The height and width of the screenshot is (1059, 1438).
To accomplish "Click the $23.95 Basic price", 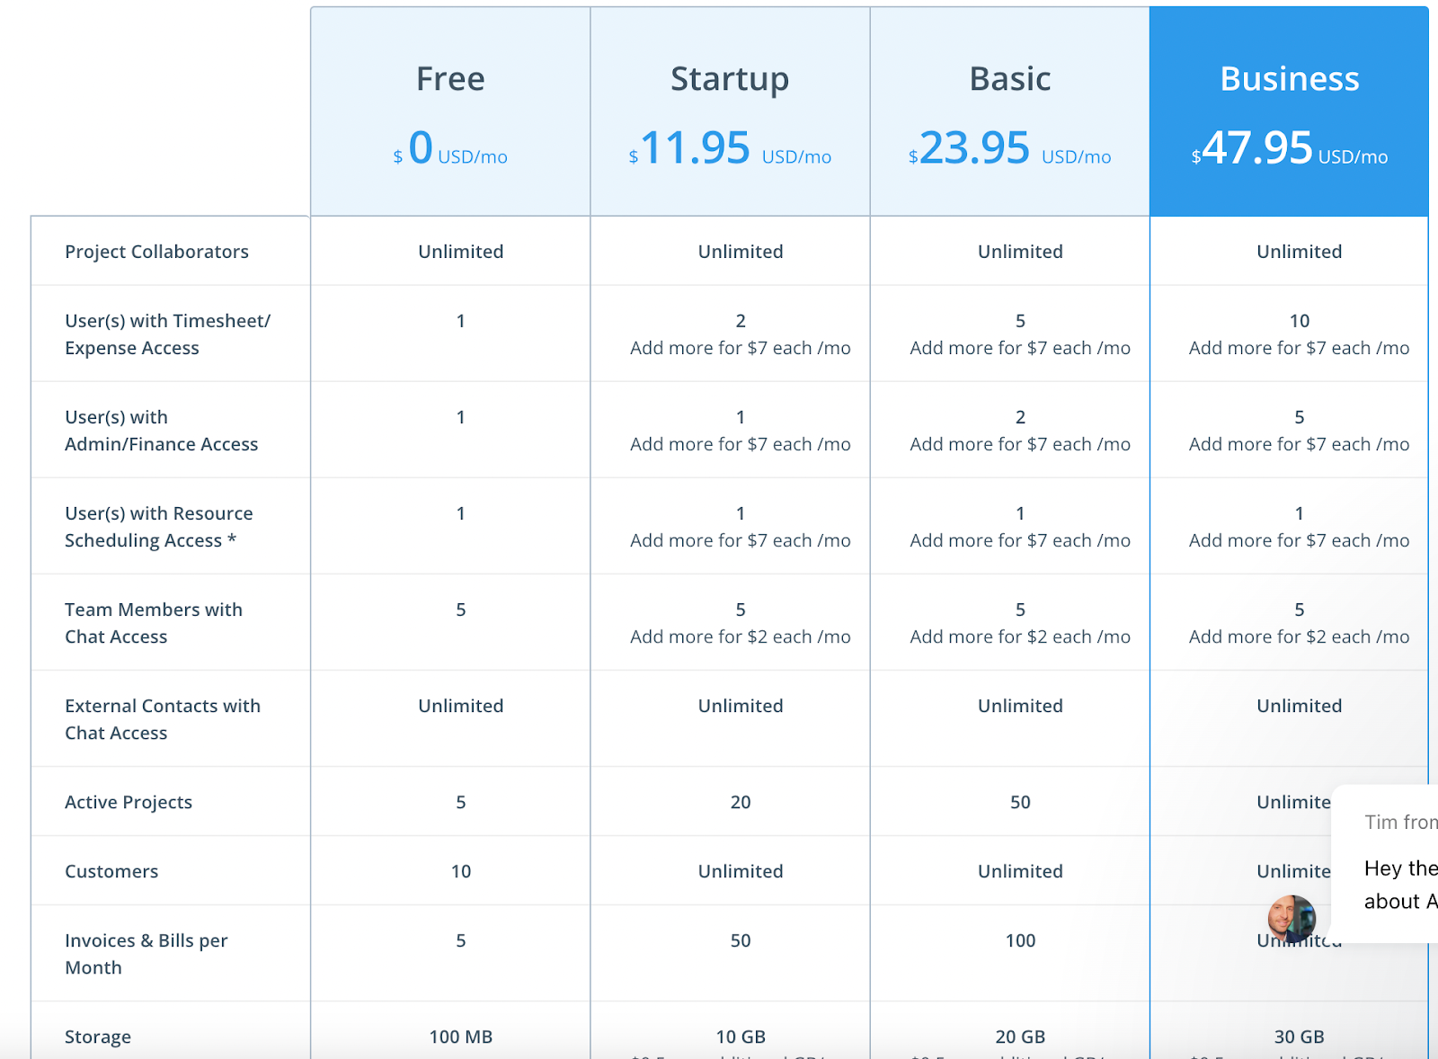I will (1010, 148).
